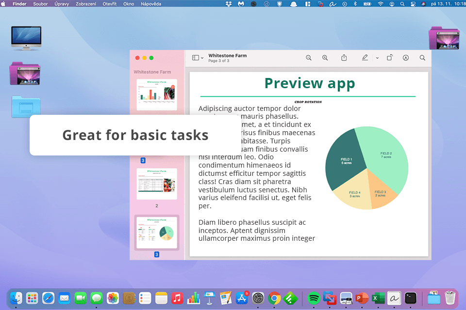466x310 pixels.
Task: Open the Úpravy menu
Action: tap(62, 4)
